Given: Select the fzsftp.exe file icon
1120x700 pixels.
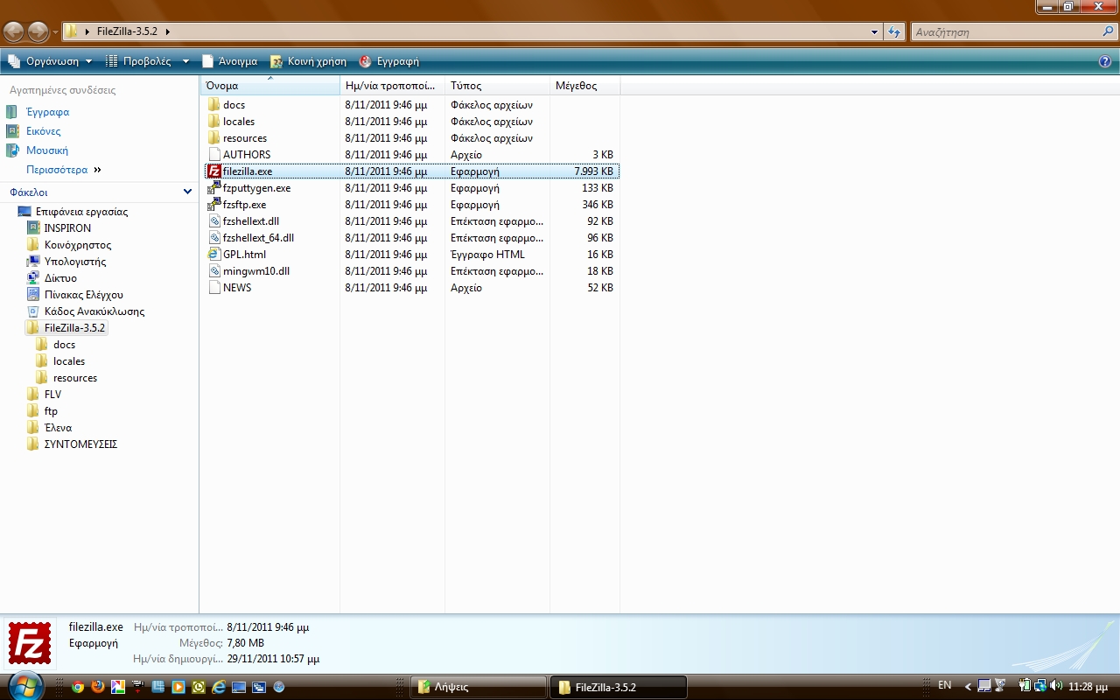Looking at the screenshot, I should point(214,205).
